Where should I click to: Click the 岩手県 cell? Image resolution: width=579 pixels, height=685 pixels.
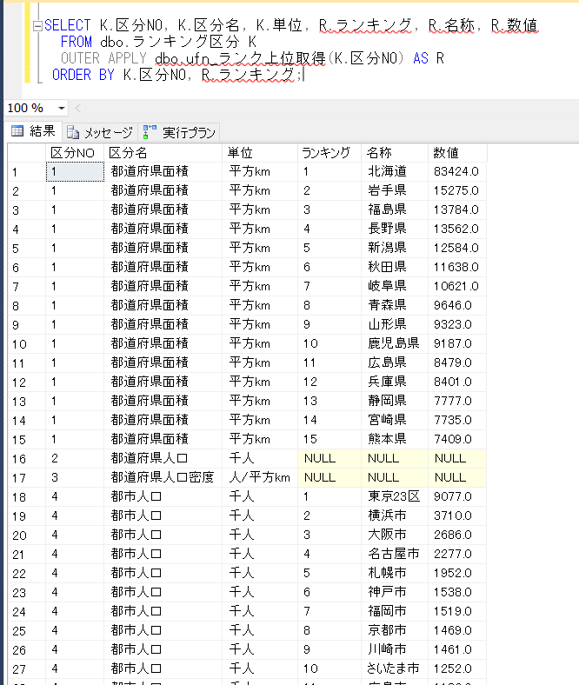pyautogui.click(x=395, y=190)
